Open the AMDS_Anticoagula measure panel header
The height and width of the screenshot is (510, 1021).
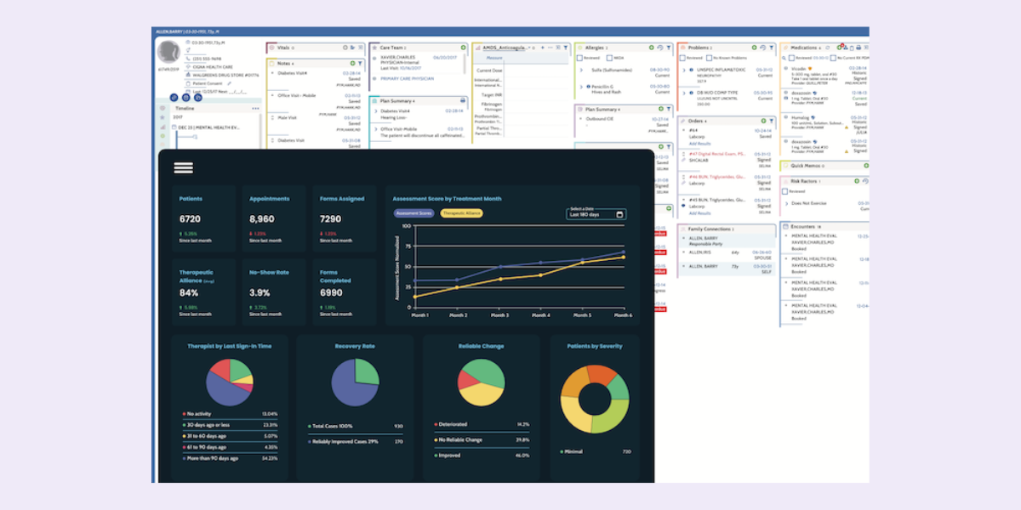coord(503,47)
